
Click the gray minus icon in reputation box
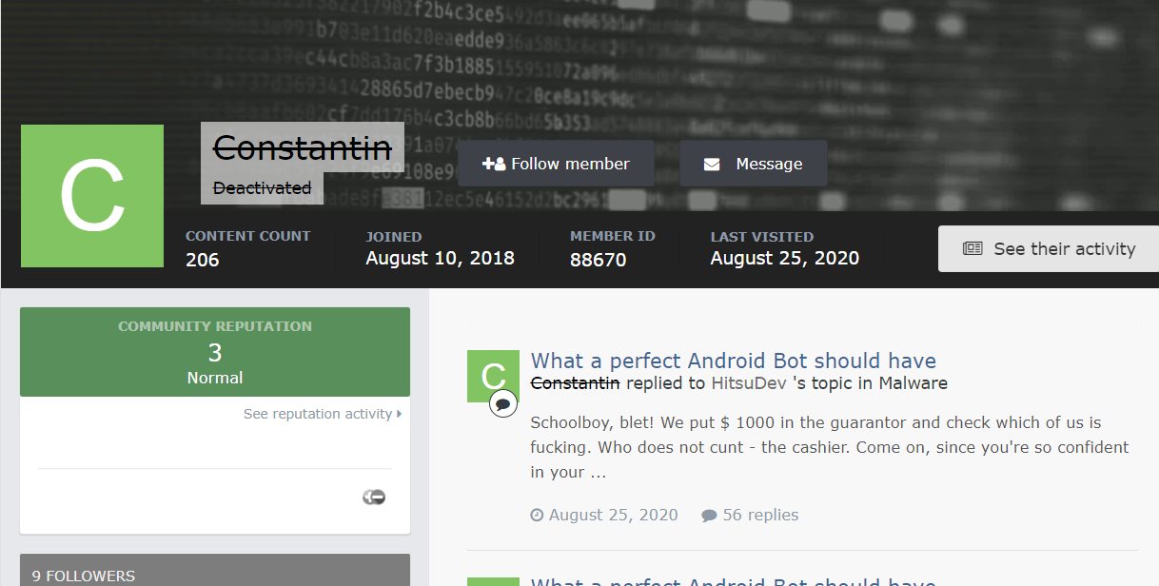click(x=374, y=497)
